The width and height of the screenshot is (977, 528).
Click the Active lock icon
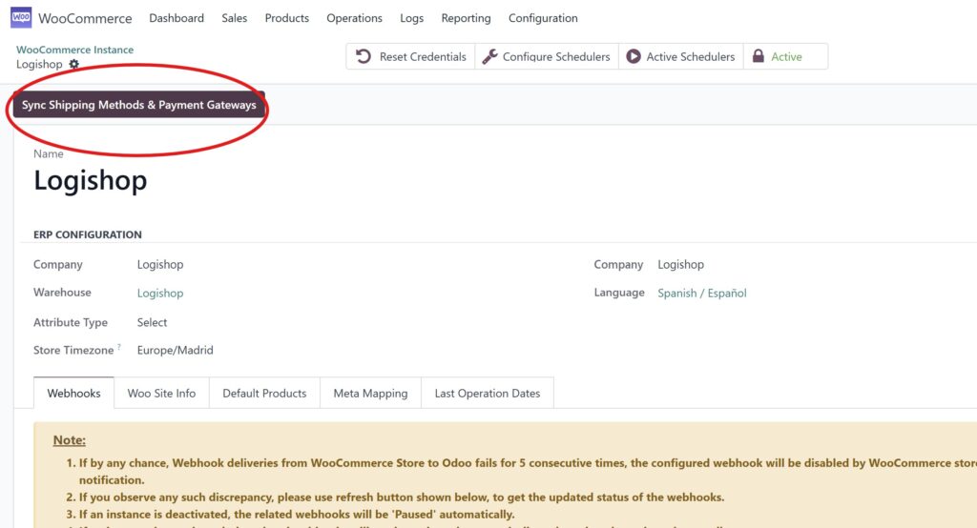click(x=758, y=56)
